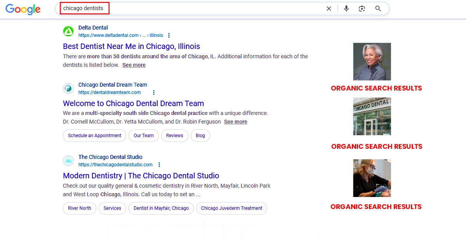This screenshot has width=466, height=244.
Task: Open three-dot menu beside Delta Dental URL
Action: click(169, 35)
